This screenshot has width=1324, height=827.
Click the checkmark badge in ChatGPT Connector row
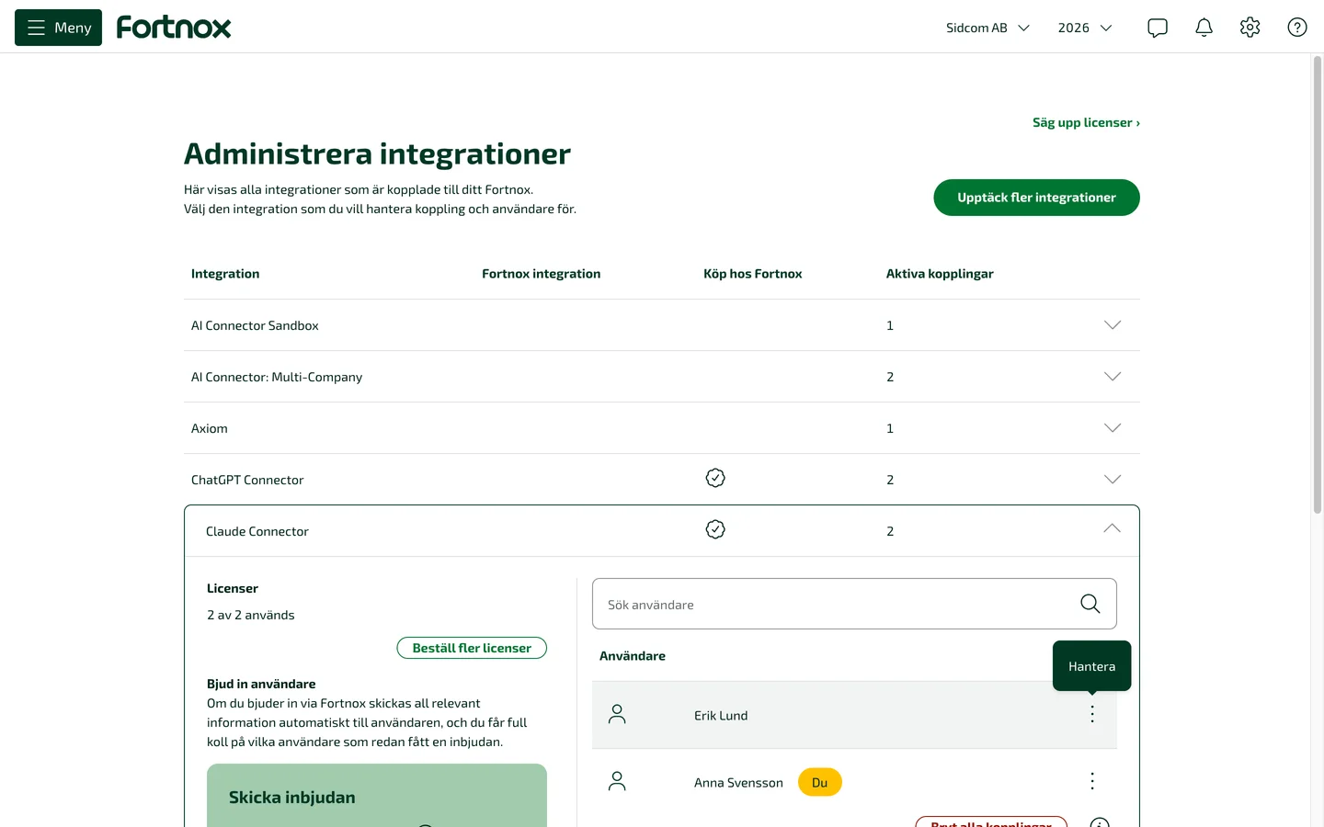[x=715, y=478]
